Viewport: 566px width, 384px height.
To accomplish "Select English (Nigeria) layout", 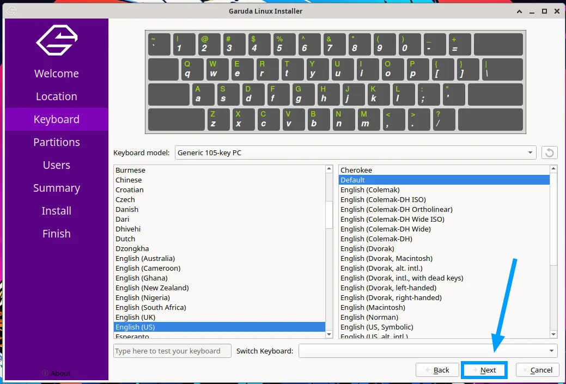I will [x=219, y=297].
